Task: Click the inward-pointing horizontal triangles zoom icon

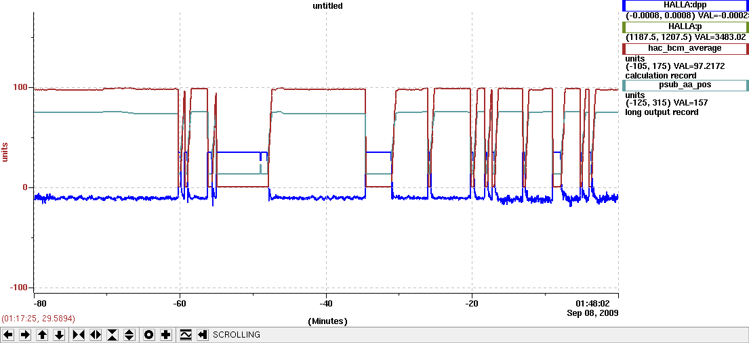Action: (79, 335)
